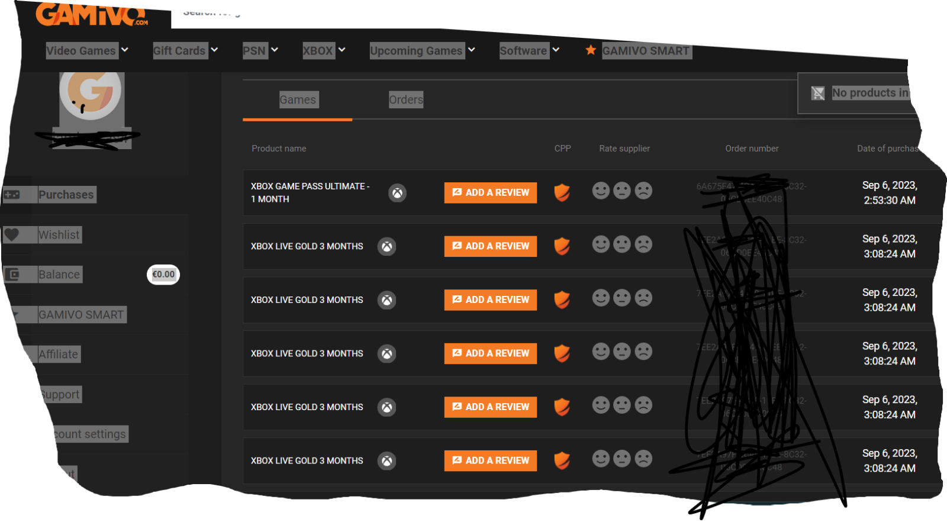Open Purchases in the sidebar
The height and width of the screenshot is (522, 947).
pos(66,195)
